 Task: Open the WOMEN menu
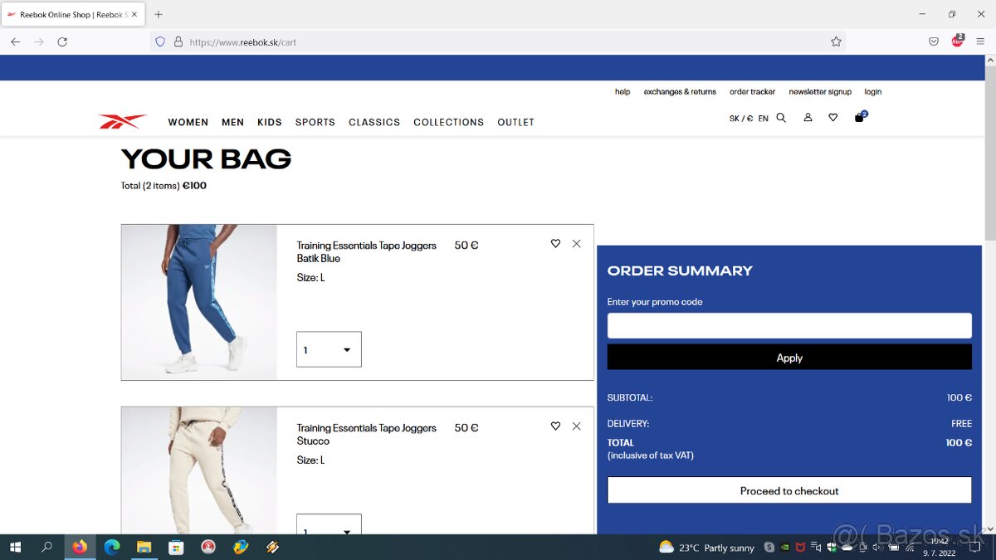pyautogui.click(x=188, y=122)
